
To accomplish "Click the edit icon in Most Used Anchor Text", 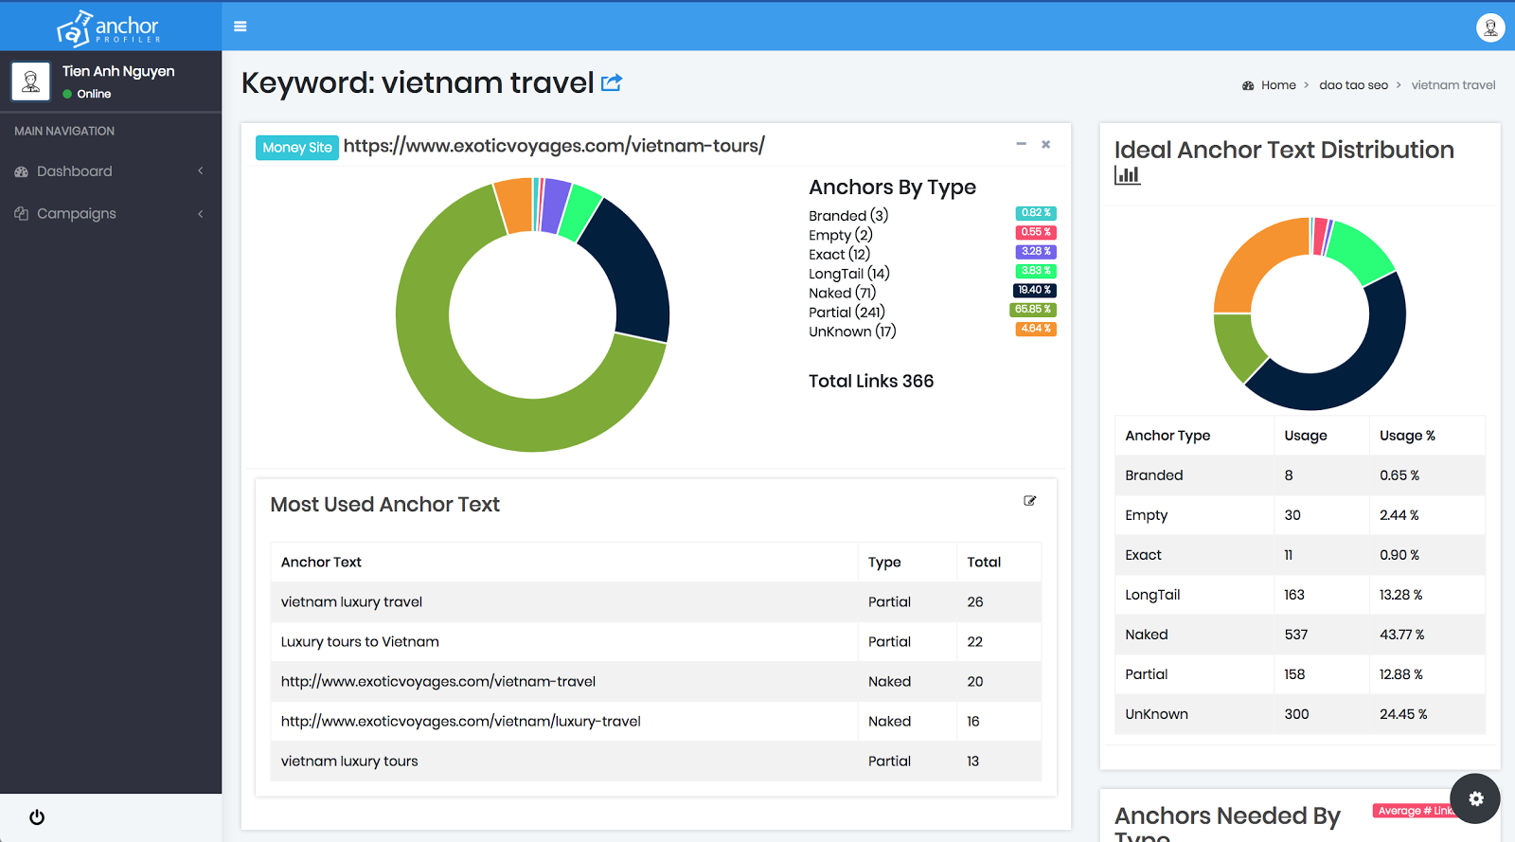I will click(x=1030, y=501).
